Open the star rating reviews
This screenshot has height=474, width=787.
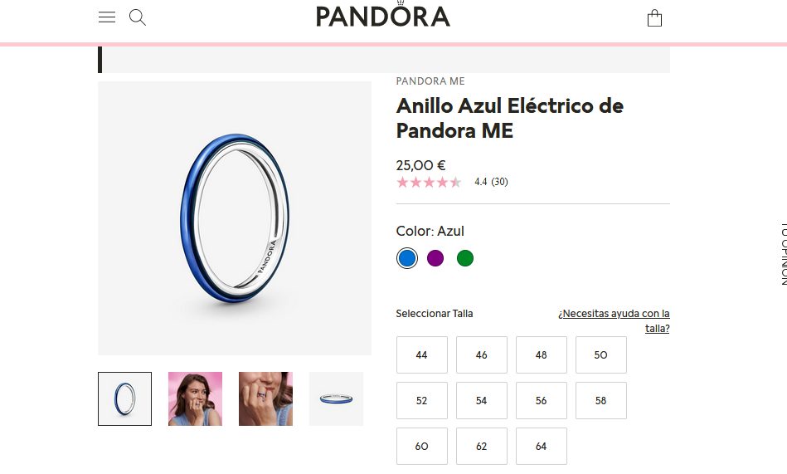[452, 182]
